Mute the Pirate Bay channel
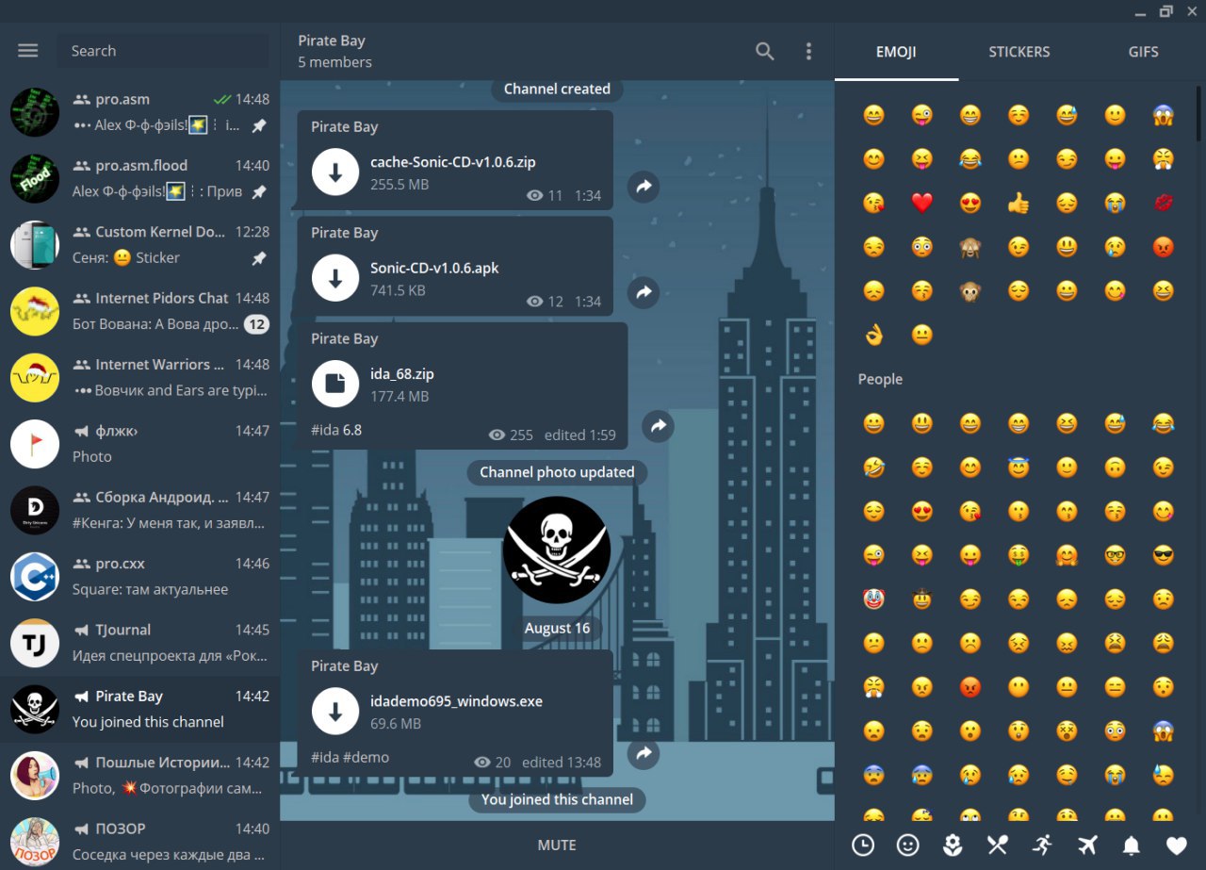Screen dimensions: 1206x870 [x=557, y=845]
